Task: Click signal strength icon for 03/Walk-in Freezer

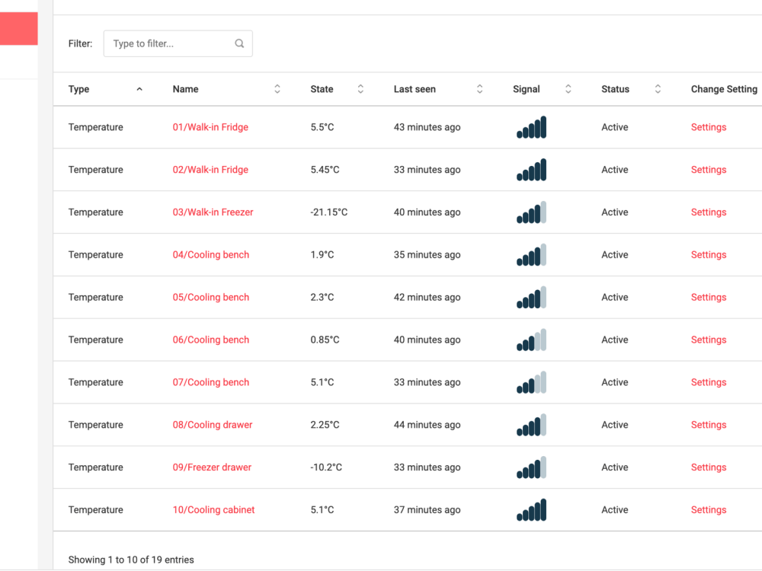Action: click(x=531, y=212)
